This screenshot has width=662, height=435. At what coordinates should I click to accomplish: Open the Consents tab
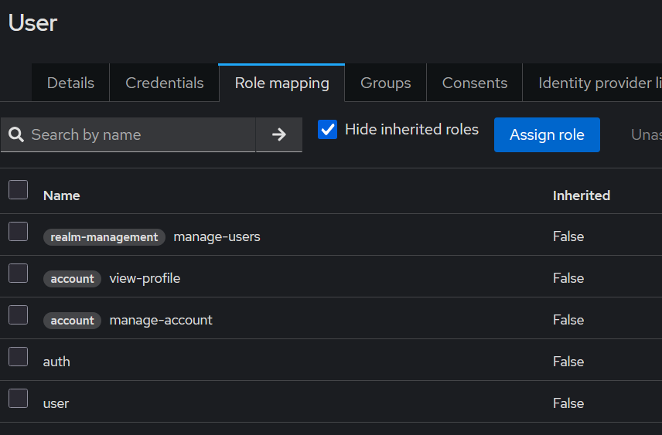(x=475, y=83)
